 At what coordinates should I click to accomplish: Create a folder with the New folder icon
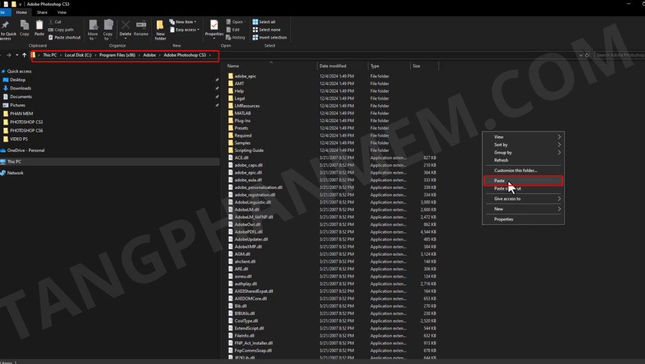click(160, 27)
